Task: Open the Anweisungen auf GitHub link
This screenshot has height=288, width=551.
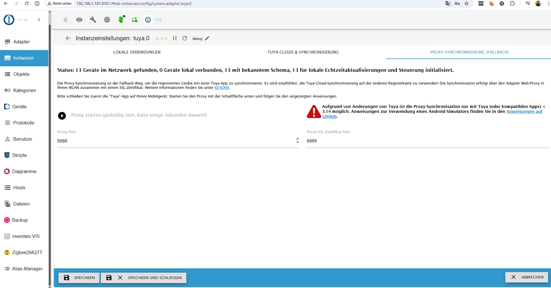Action: point(524,111)
